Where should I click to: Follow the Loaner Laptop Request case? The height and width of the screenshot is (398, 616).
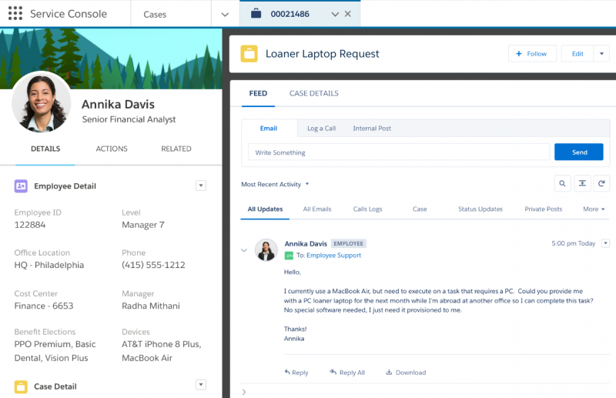[532, 54]
